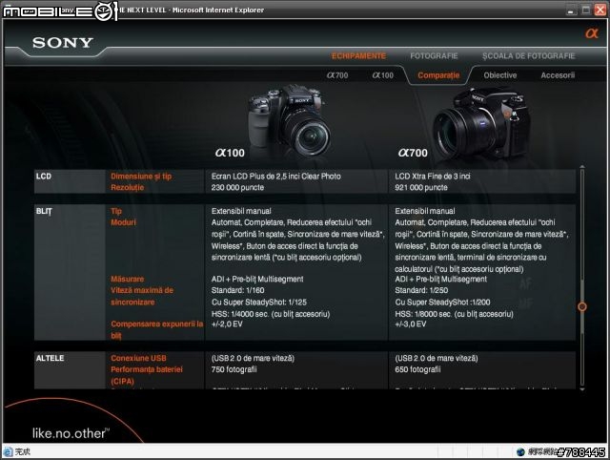Click '750 fotografii' value
This screenshot has height=460, width=610.
click(234, 369)
